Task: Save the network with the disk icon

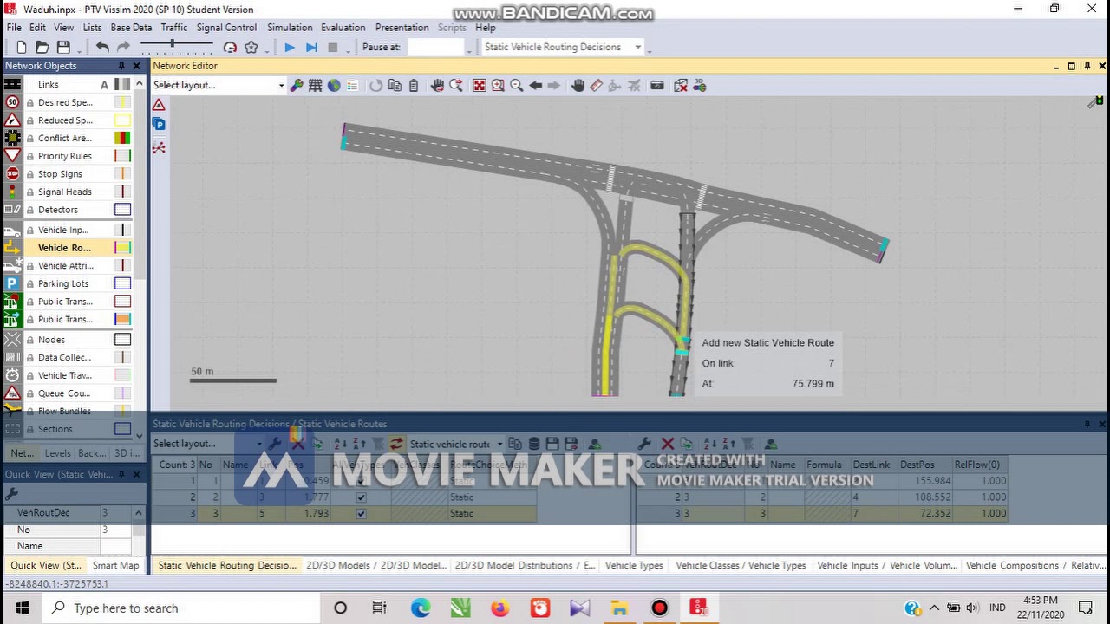Action: 63,47
